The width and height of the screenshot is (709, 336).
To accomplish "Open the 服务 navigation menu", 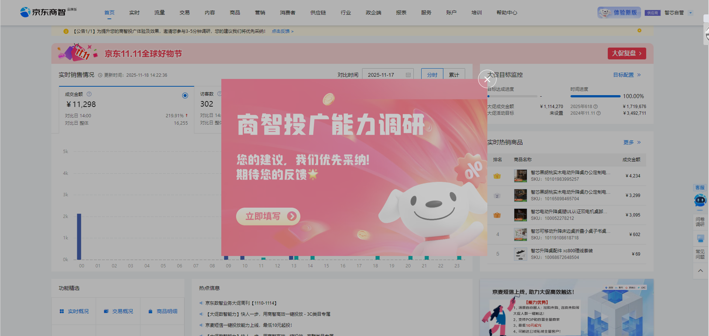I will click(426, 13).
